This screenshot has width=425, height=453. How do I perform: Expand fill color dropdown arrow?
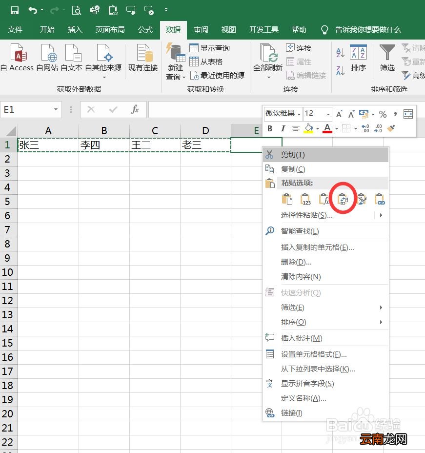click(318, 128)
